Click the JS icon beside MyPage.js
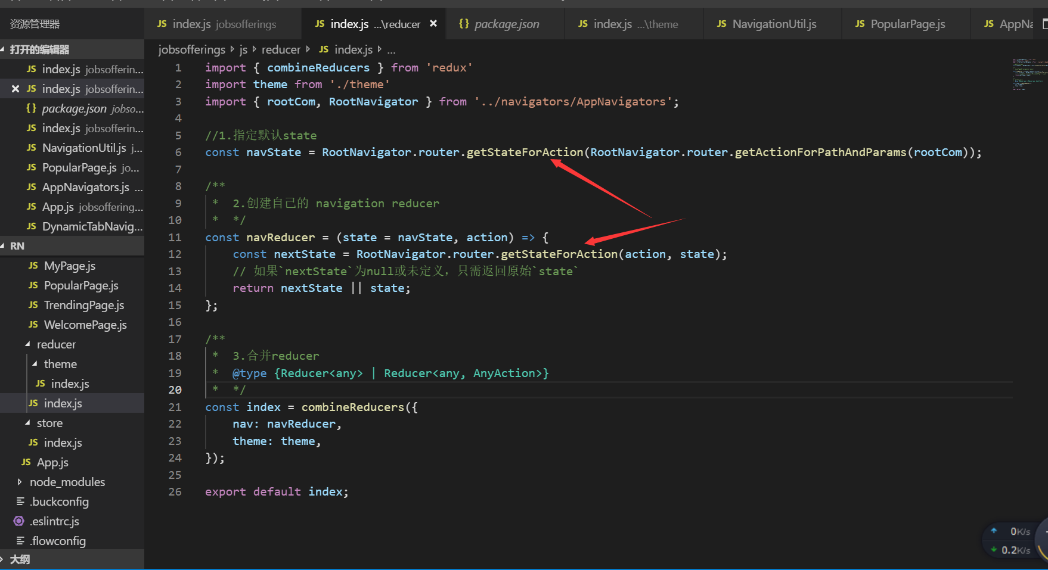Image resolution: width=1048 pixels, height=570 pixels. tap(33, 266)
